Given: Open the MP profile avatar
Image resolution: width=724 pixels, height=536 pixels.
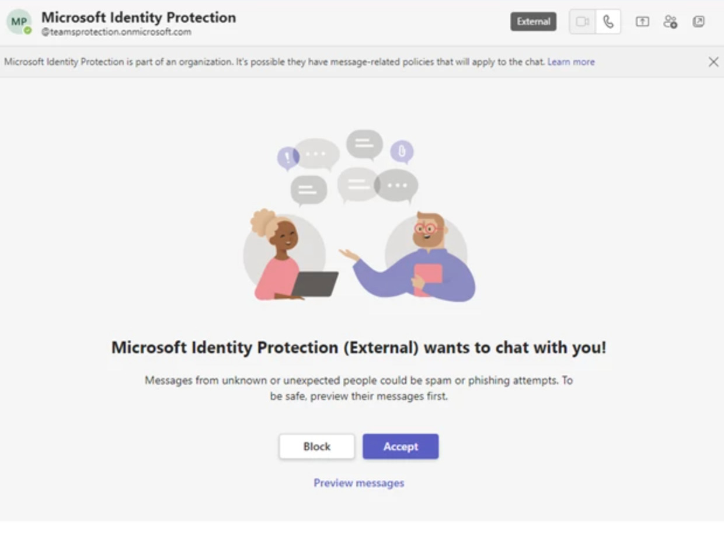Looking at the screenshot, I should click(x=19, y=22).
